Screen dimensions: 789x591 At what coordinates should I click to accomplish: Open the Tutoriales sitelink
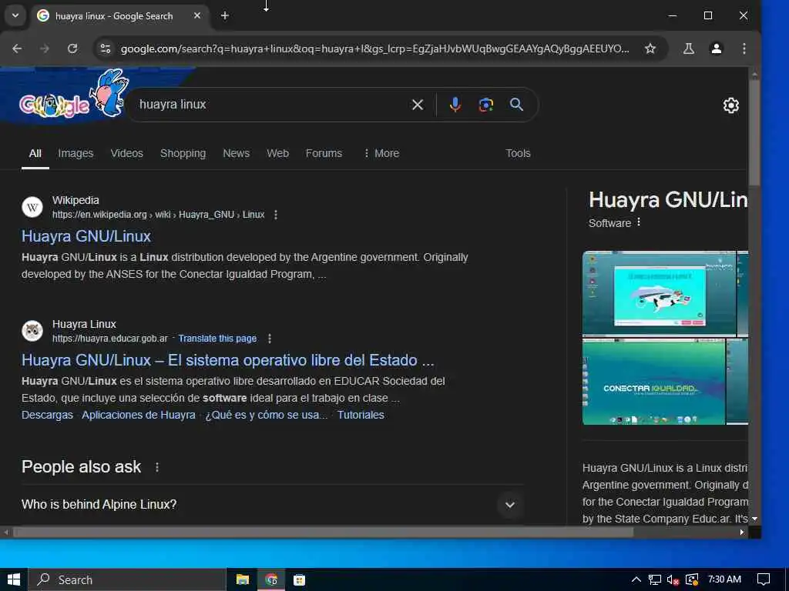tap(361, 415)
